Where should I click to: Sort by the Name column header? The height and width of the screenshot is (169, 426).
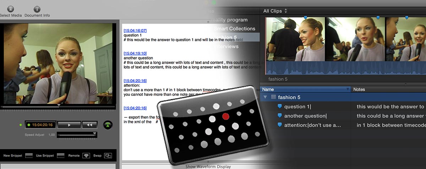pyautogui.click(x=305, y=89)
